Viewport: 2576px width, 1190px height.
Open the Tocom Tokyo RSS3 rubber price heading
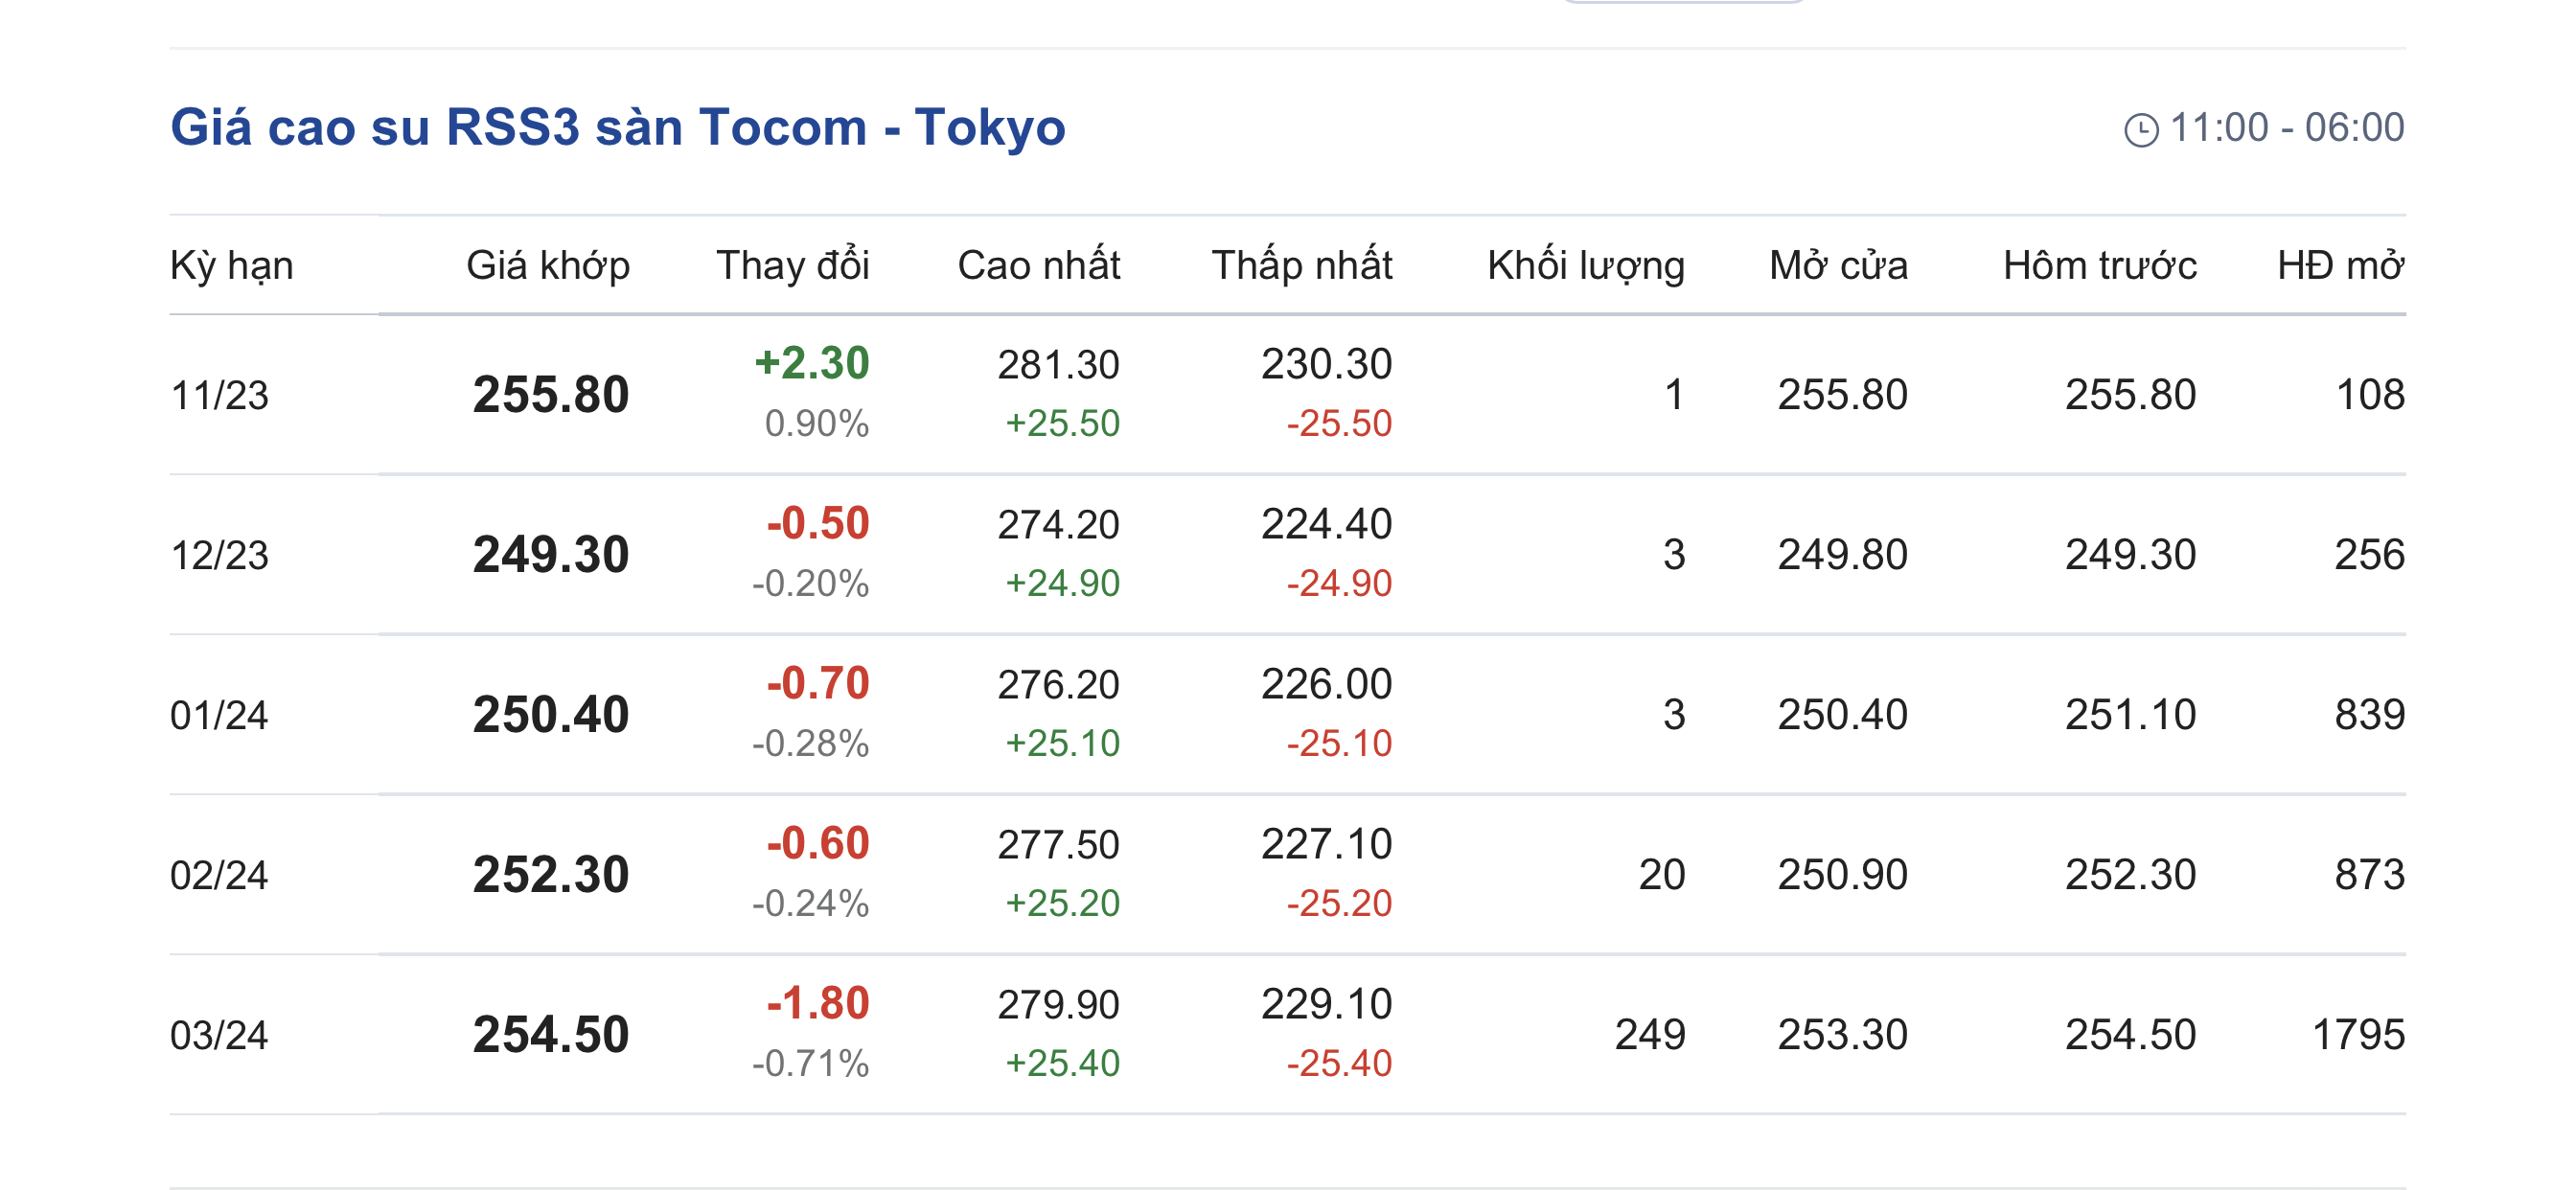coord(618,127)
